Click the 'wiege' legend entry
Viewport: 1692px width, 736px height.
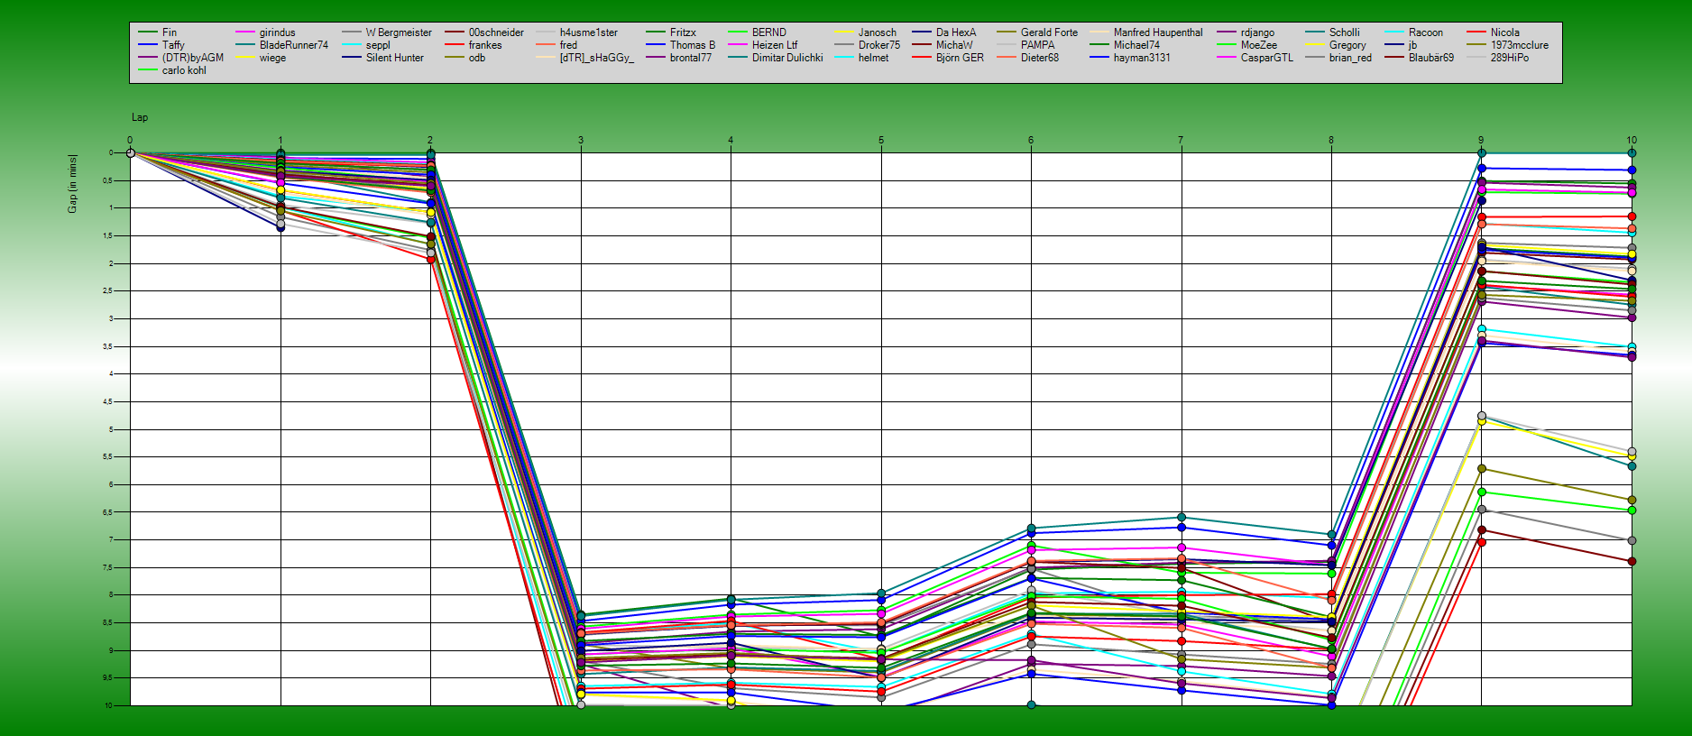[x=272, y=58]
